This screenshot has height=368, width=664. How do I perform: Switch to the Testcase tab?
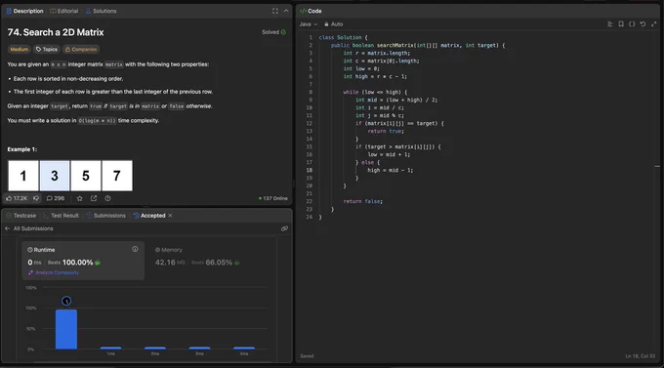tap(21, 216)
